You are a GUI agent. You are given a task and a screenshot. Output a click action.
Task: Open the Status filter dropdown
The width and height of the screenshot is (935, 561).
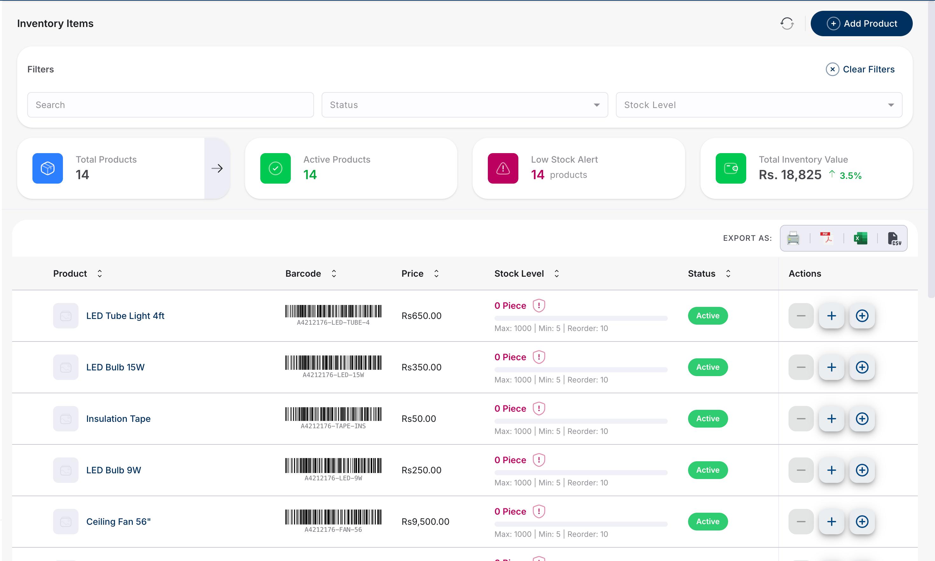(x=465, y=105)
